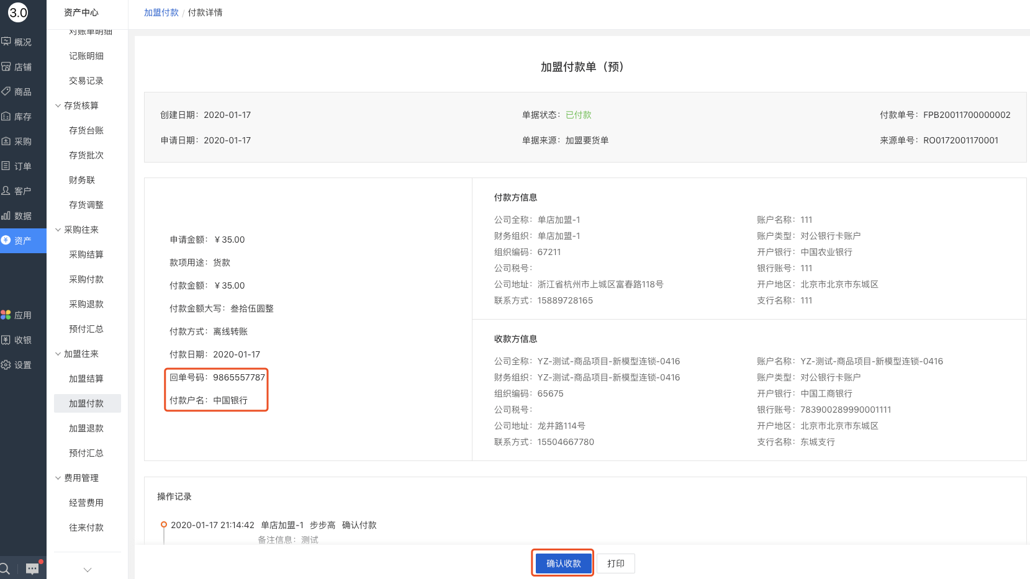Click payee 组织编码 65675
This screenshot has width=1030, height=579.
pos(551,393)
